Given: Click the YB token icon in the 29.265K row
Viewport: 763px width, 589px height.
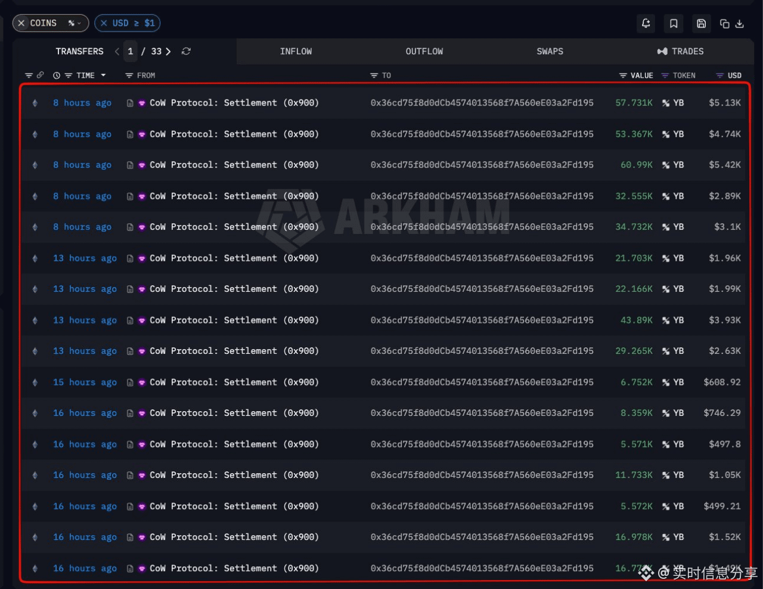Looking at the screenshot, I should point(666,351).
